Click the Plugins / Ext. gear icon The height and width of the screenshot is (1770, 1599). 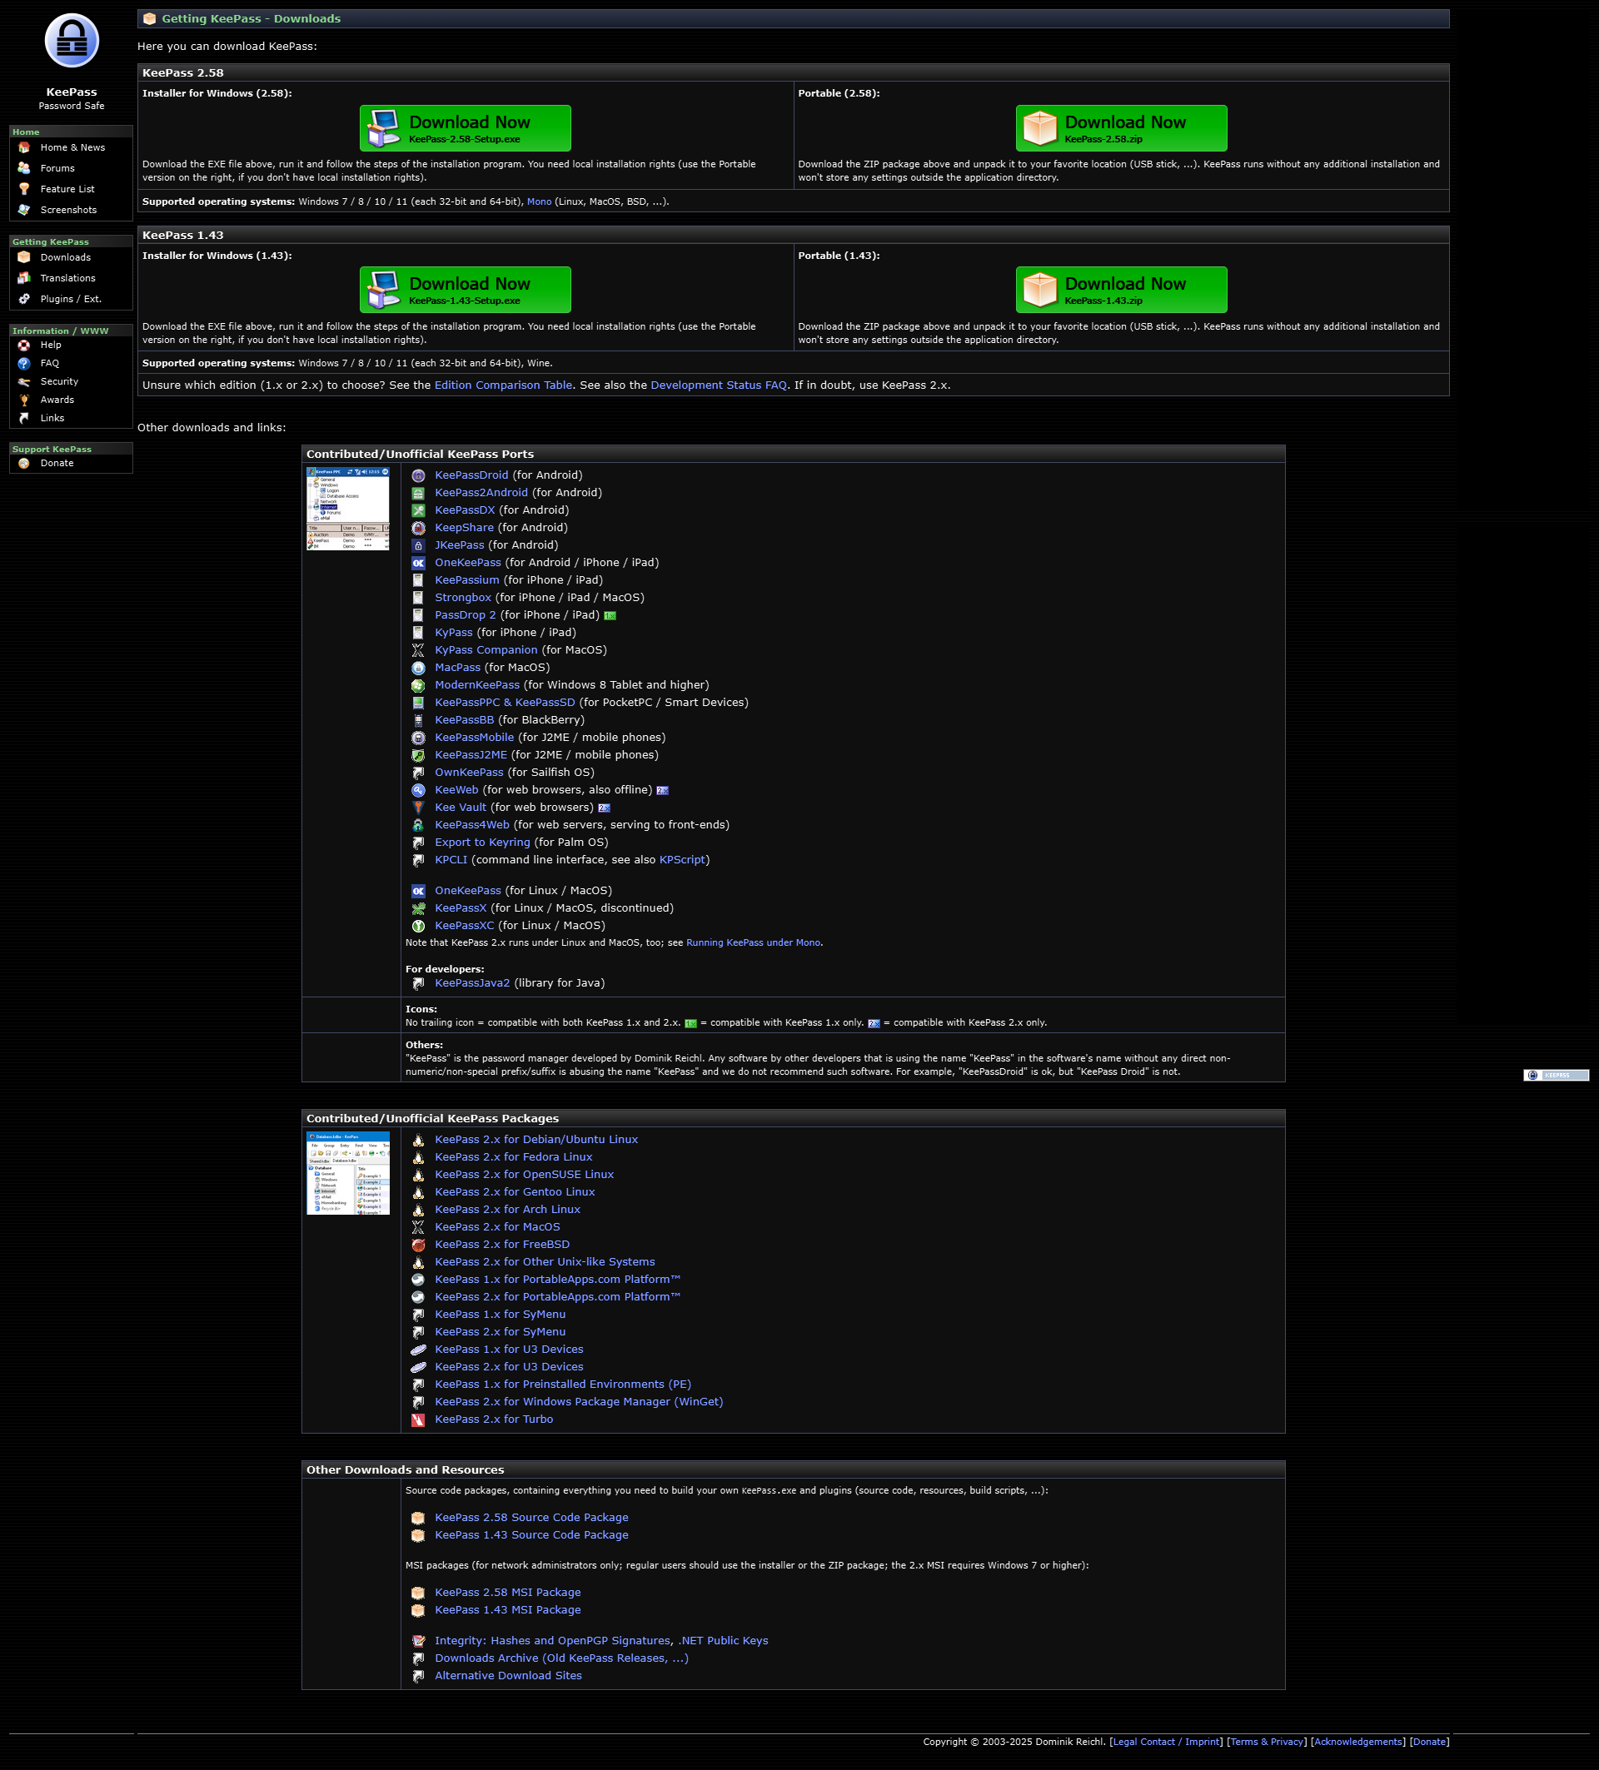pyautogui.click(x=23, y=300)
